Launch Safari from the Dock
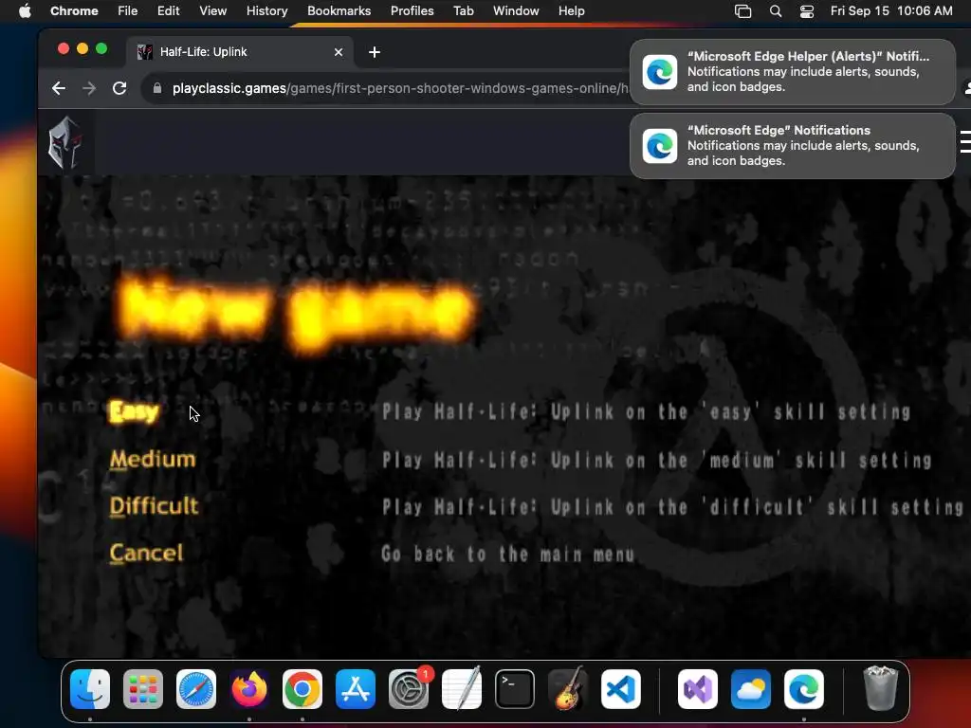The width and height of the screenshot is (971, 728). coord(196,689)
